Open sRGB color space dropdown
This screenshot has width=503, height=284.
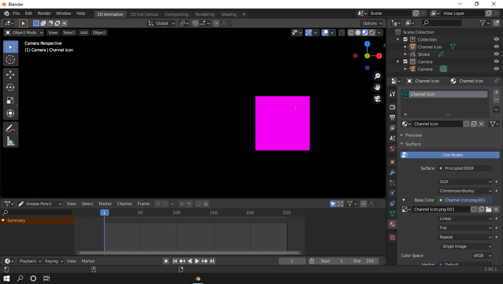pos(482,256)
